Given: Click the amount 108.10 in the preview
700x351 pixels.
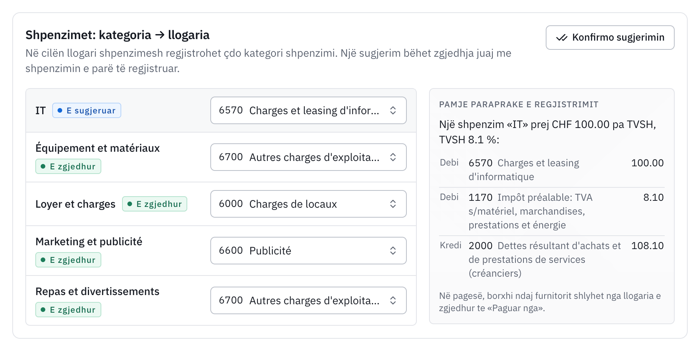Looking at the screenshot, I should [x=647, y=246].
